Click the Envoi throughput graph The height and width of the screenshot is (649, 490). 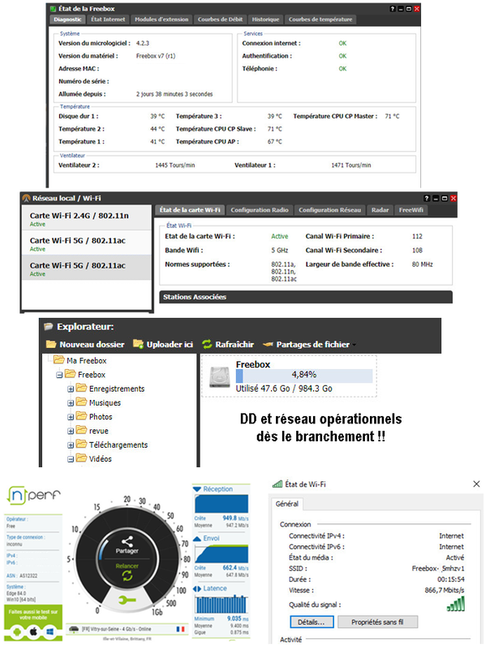point(221,554)
